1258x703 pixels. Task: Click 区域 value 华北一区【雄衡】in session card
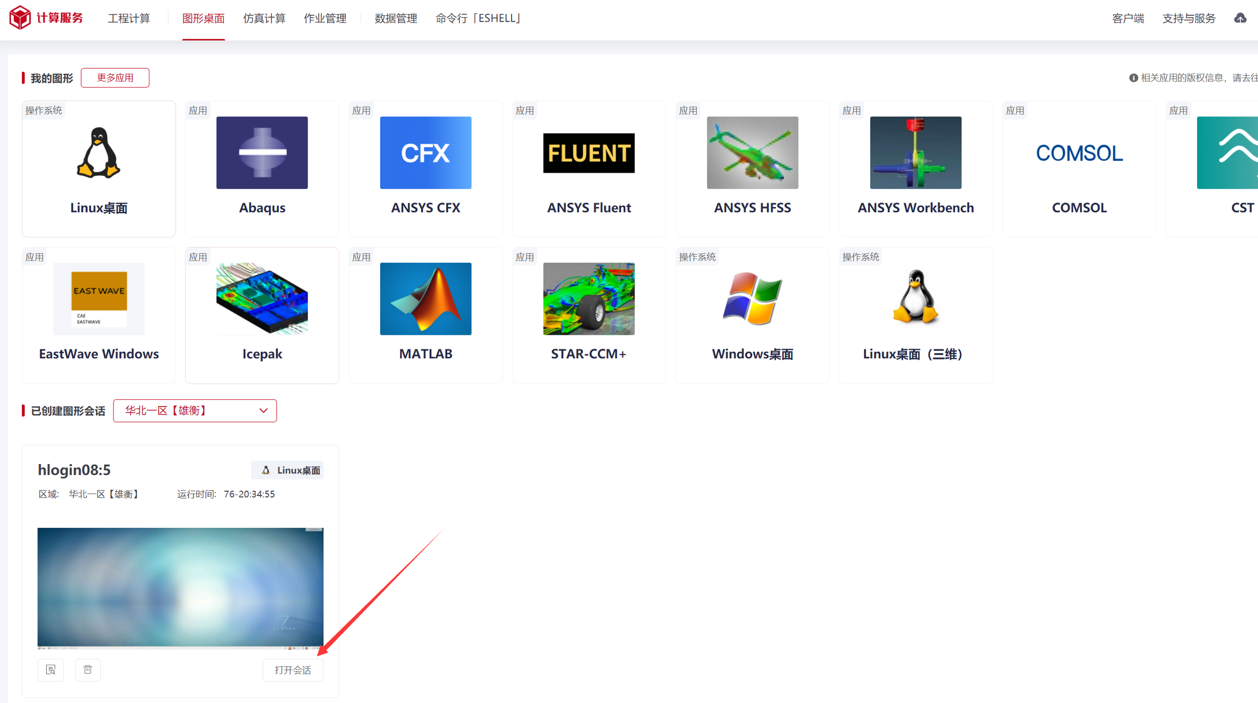tap(104, 494)
